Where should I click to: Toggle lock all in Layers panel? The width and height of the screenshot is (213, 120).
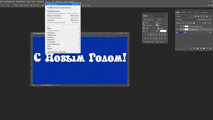(x=194, y=23)
